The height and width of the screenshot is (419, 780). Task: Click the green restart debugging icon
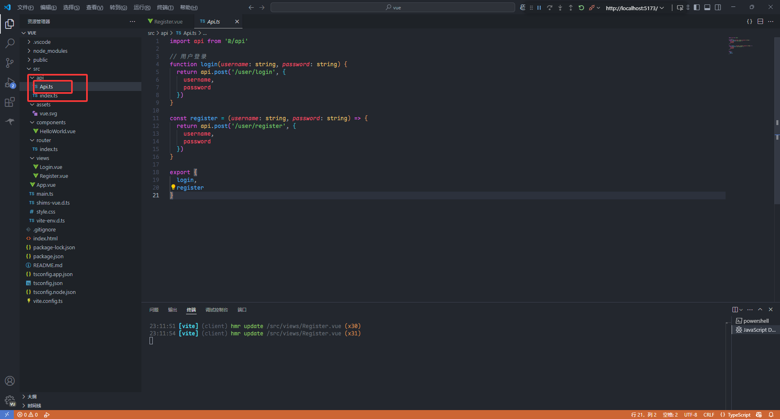[581, 8]
